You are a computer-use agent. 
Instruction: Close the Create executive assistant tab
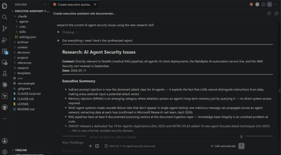[x=95, y=4]
